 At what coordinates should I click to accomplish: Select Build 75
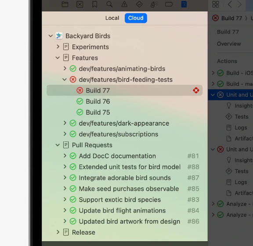[x=124, y=112]
